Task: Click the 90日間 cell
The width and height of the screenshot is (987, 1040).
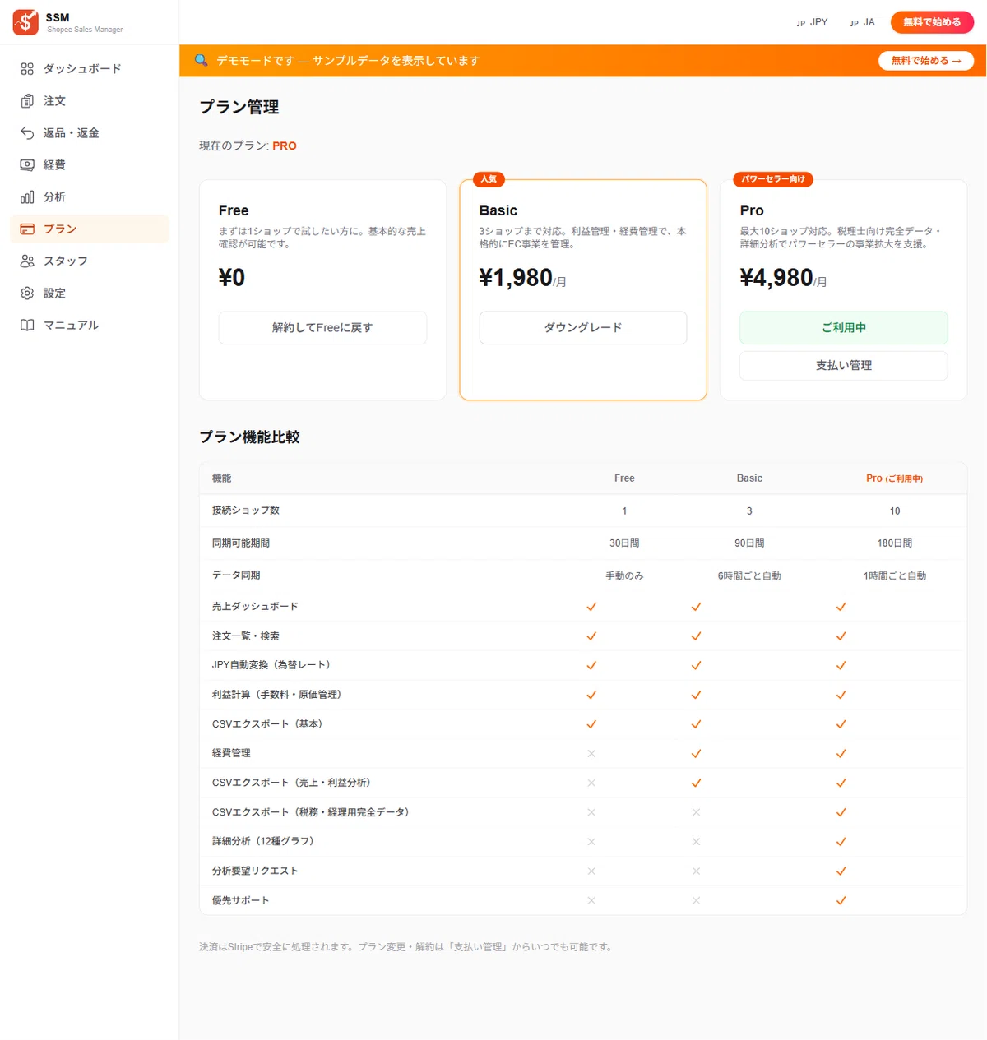Action: pyautogui.click(x=749, y=543)
